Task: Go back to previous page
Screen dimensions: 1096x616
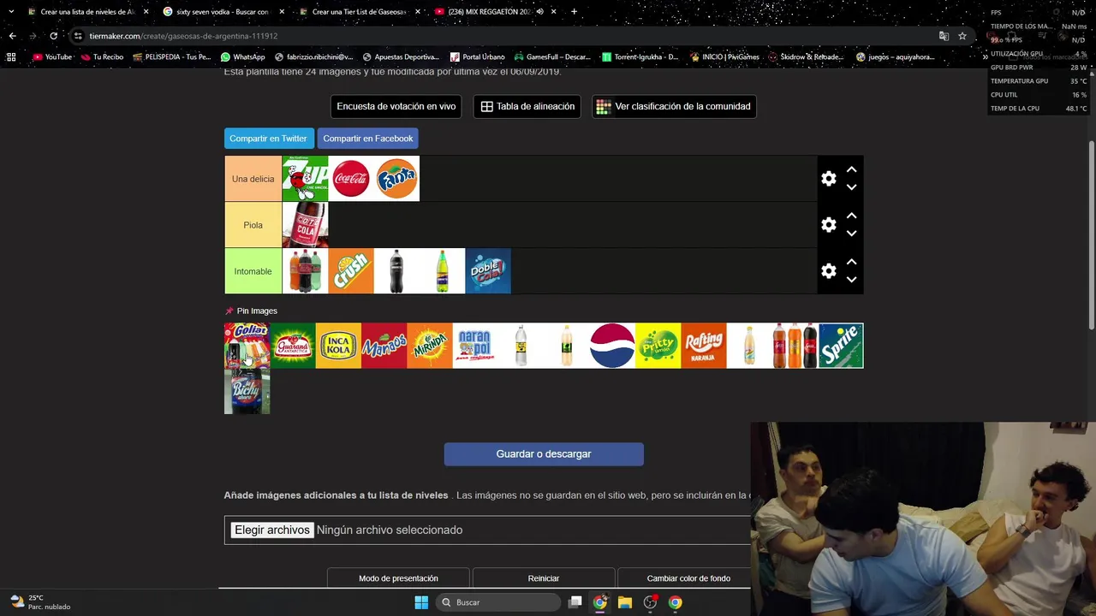Action: click(x=12, y=36)
